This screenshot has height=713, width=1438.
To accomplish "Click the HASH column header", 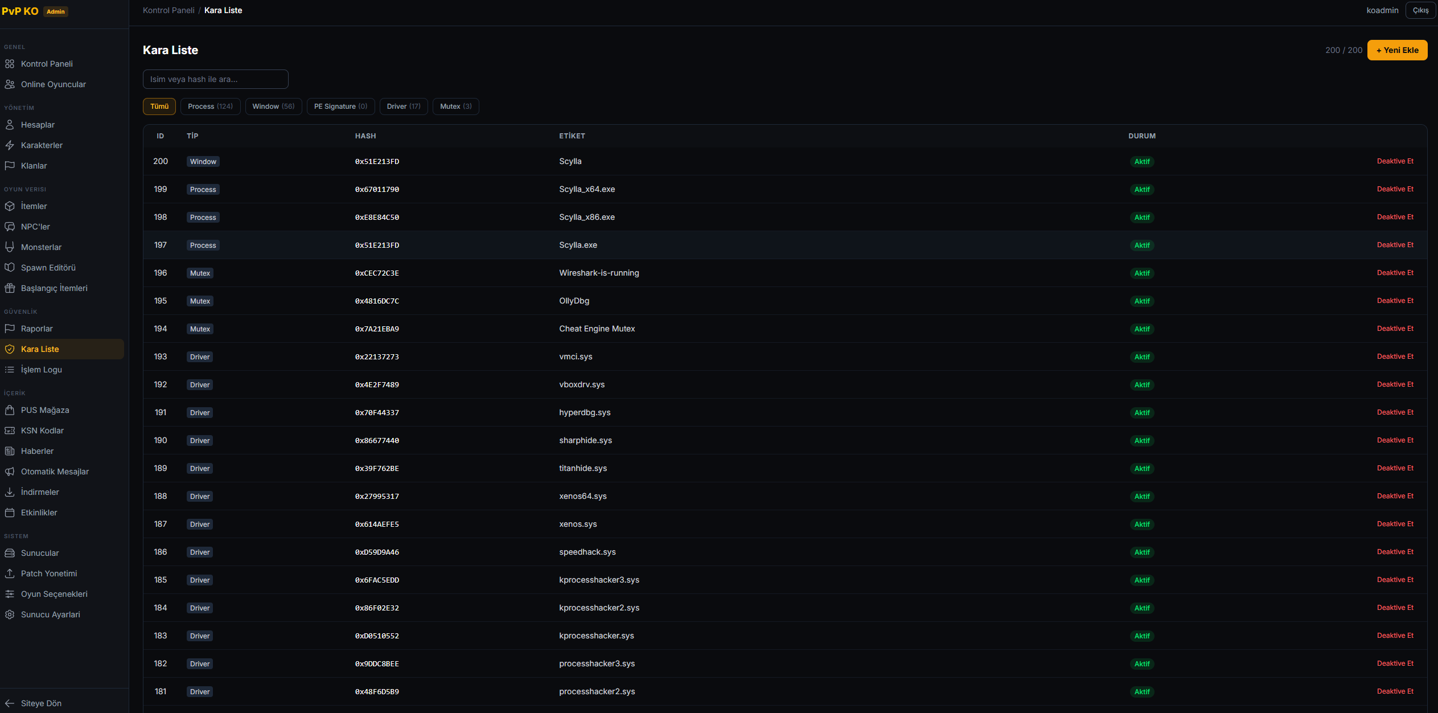I will coord(365,136).
